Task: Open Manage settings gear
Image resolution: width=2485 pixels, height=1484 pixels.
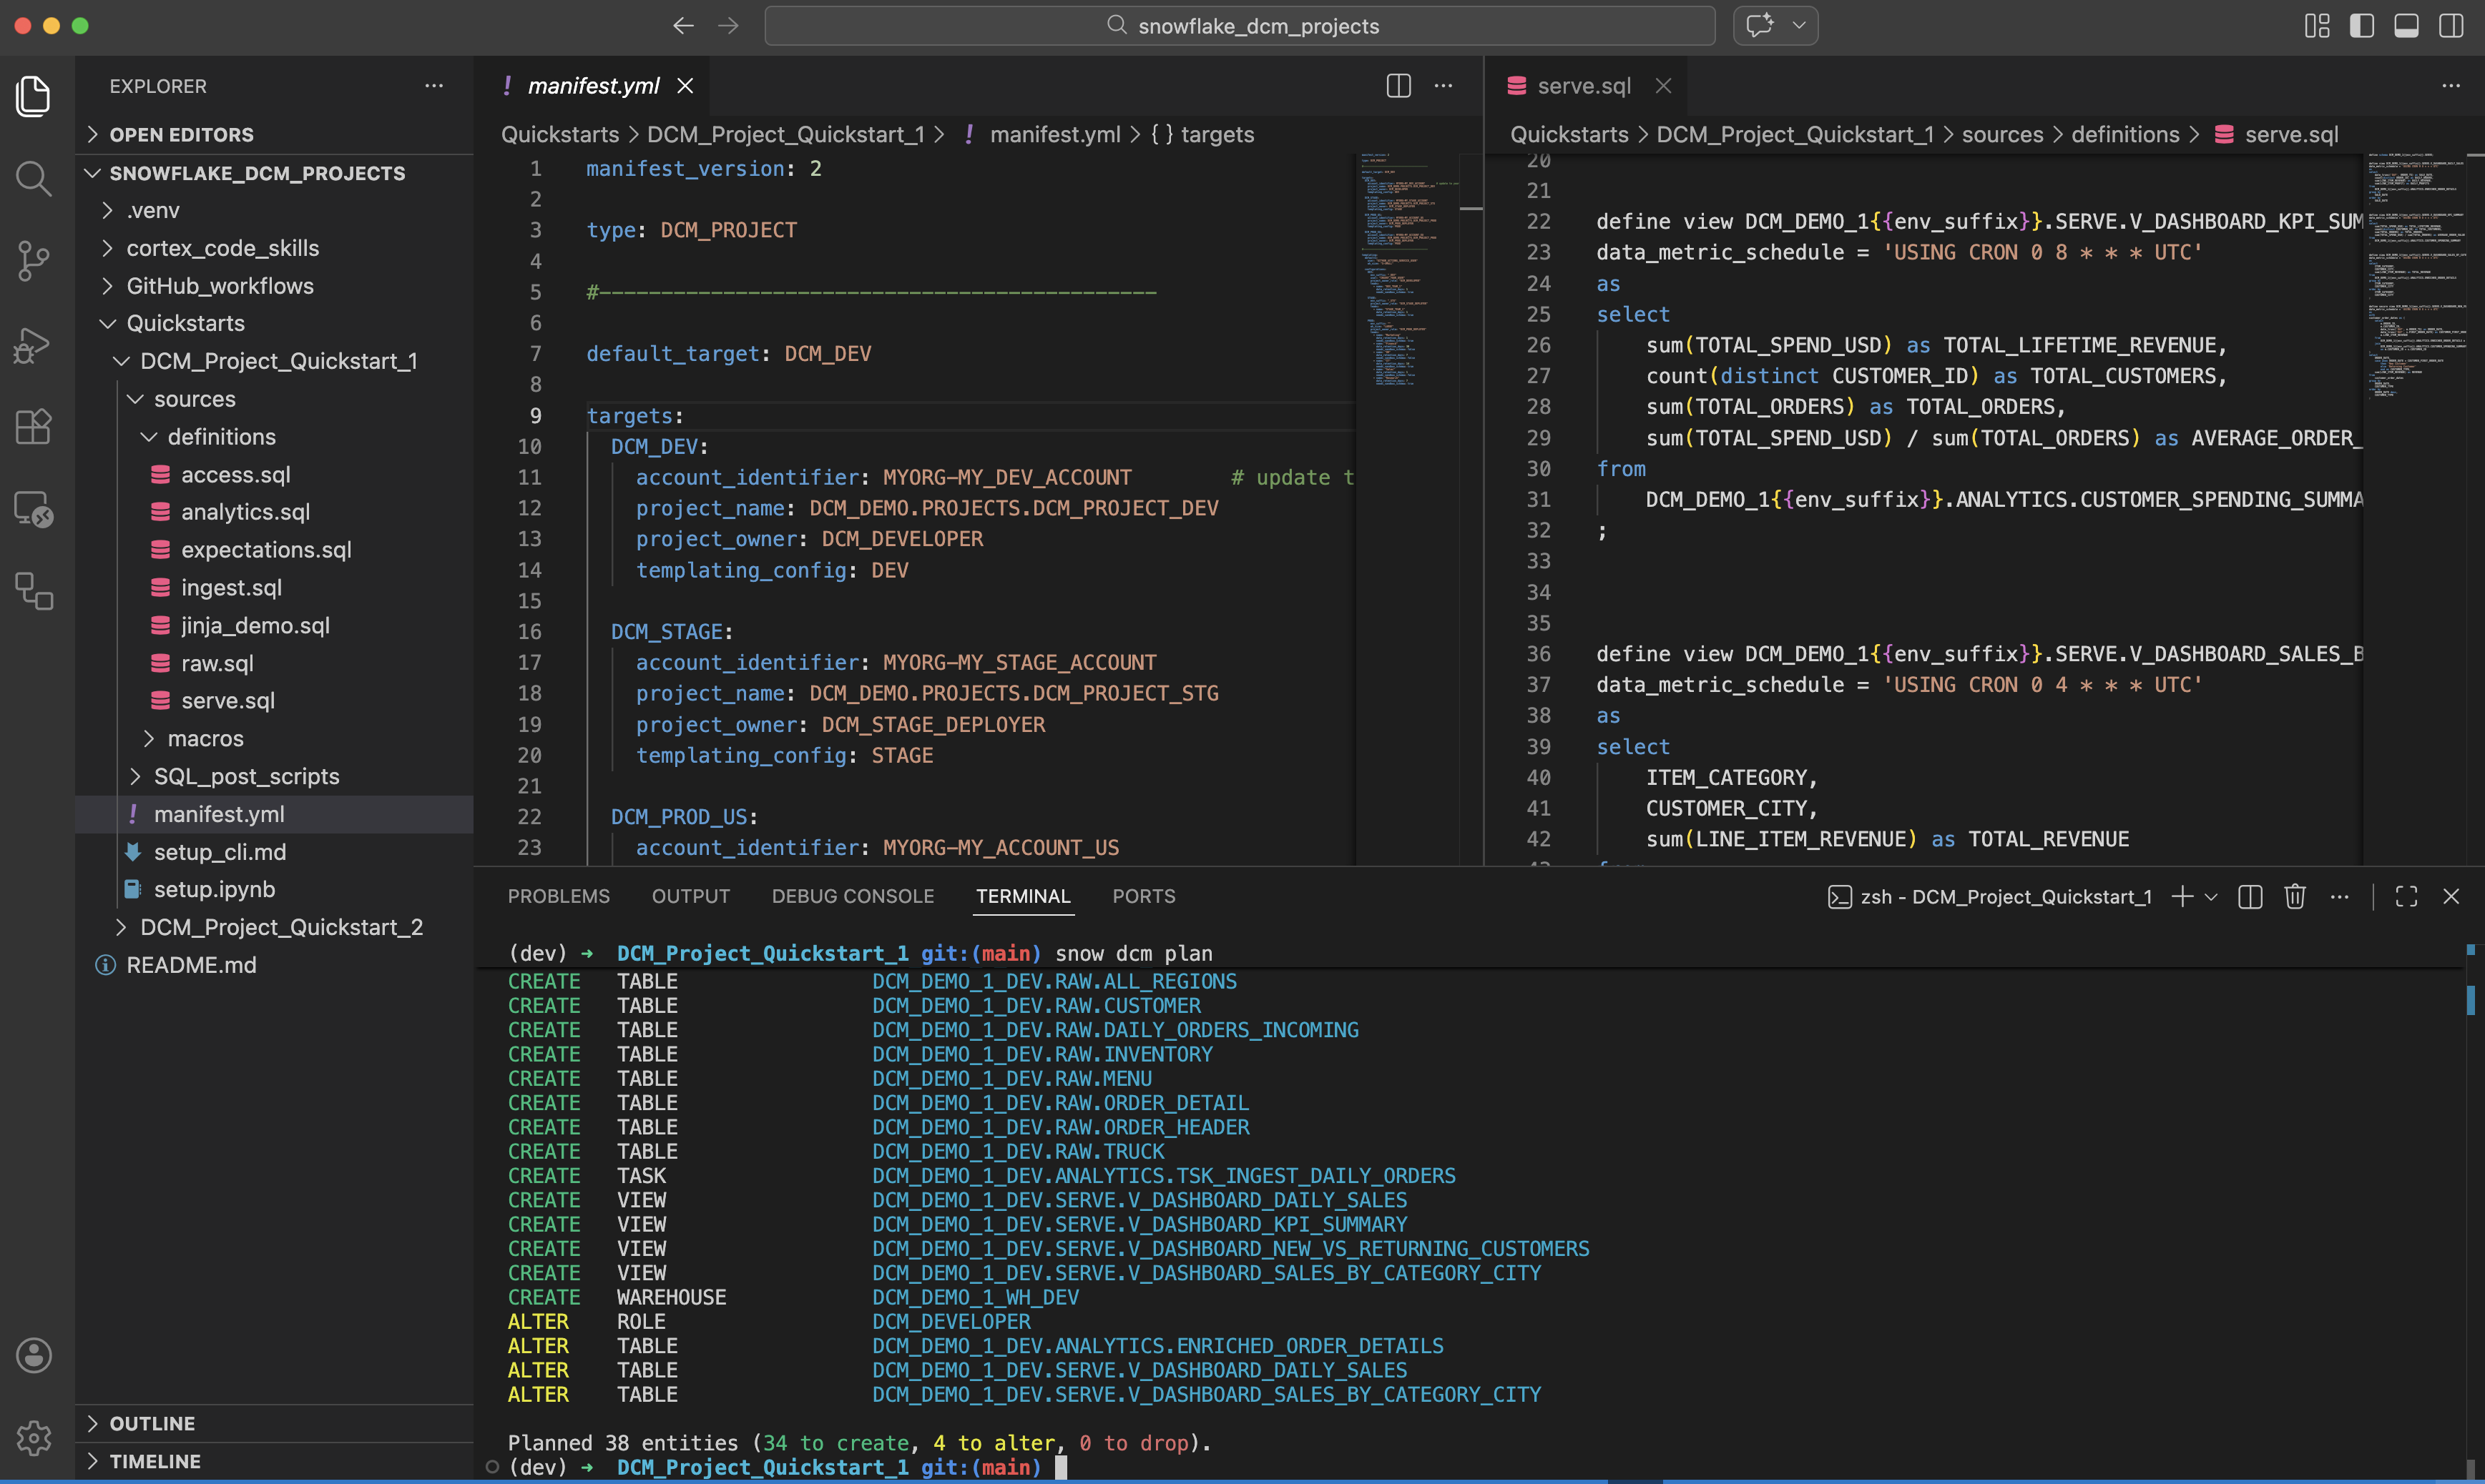Action: [x=33, y=1438]
